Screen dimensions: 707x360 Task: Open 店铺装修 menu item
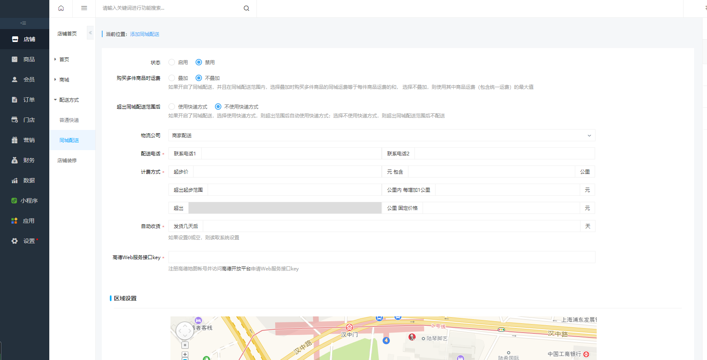pos(67,161)
